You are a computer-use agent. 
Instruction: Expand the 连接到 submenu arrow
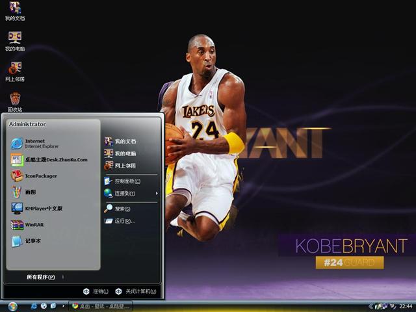156,193
